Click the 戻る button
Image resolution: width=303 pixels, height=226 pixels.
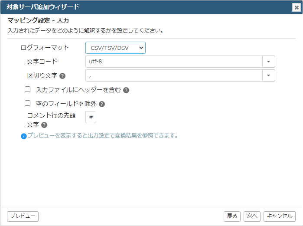(232, 216)
